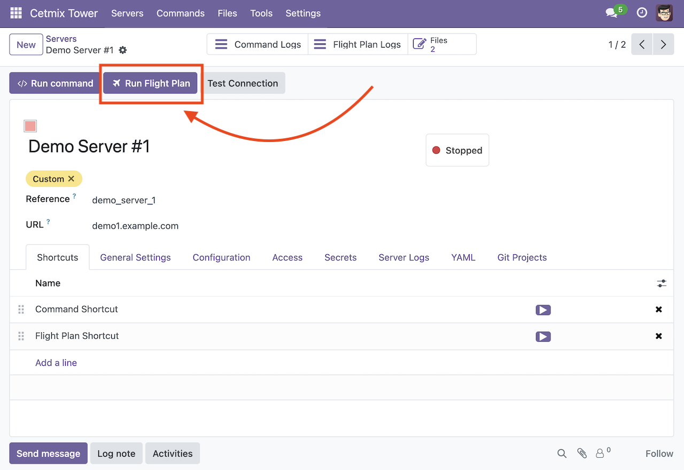Open Files smart button

[x=442, y=44]
